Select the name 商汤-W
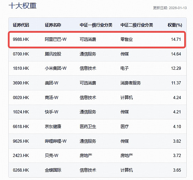193x180 pixels. point(52,98)
